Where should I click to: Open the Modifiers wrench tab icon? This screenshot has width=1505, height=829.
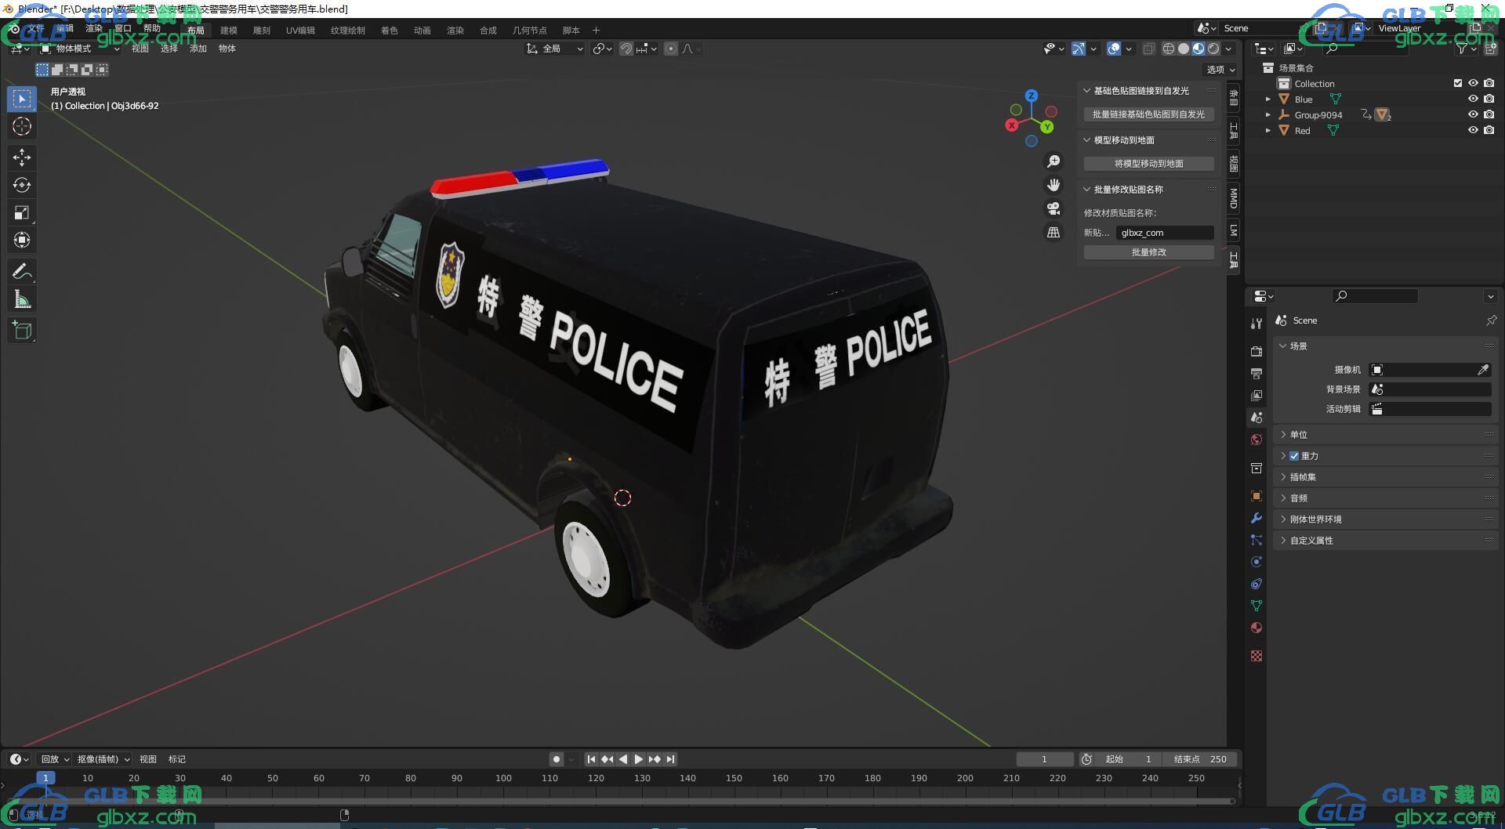[1257, 518]
